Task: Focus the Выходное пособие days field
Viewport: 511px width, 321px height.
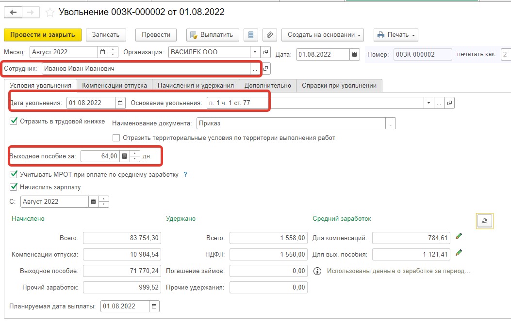Action: click(100, 156)
